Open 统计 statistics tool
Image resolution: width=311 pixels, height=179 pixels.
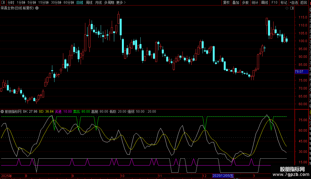coord(255,2)
